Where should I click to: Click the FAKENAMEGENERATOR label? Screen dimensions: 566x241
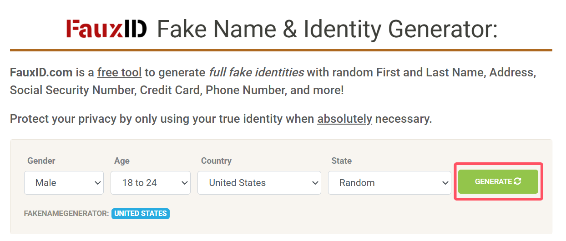click(x=66, y=213)
